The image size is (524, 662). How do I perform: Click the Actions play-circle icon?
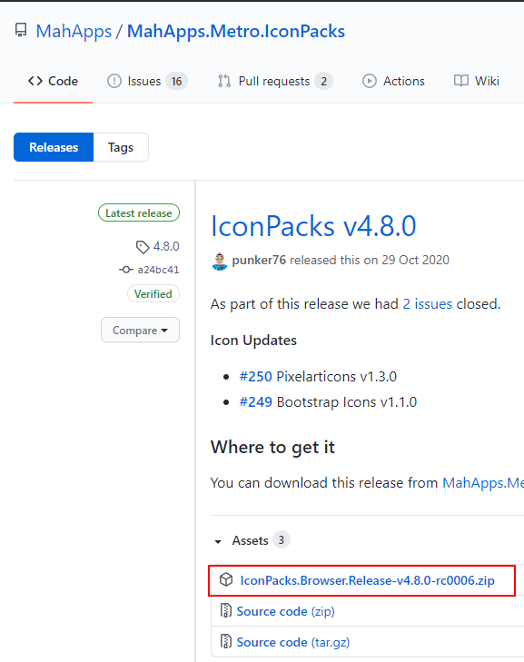coord(369,81)
